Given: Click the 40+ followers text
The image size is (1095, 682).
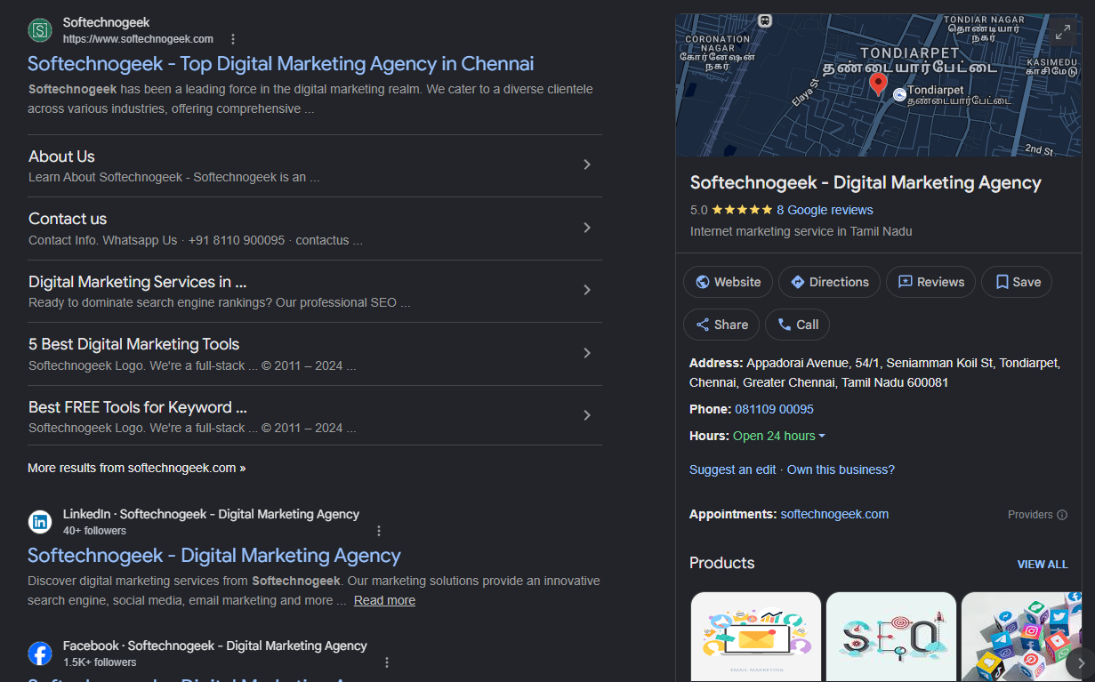Looking at the screenshot, I should click(94, 531).
